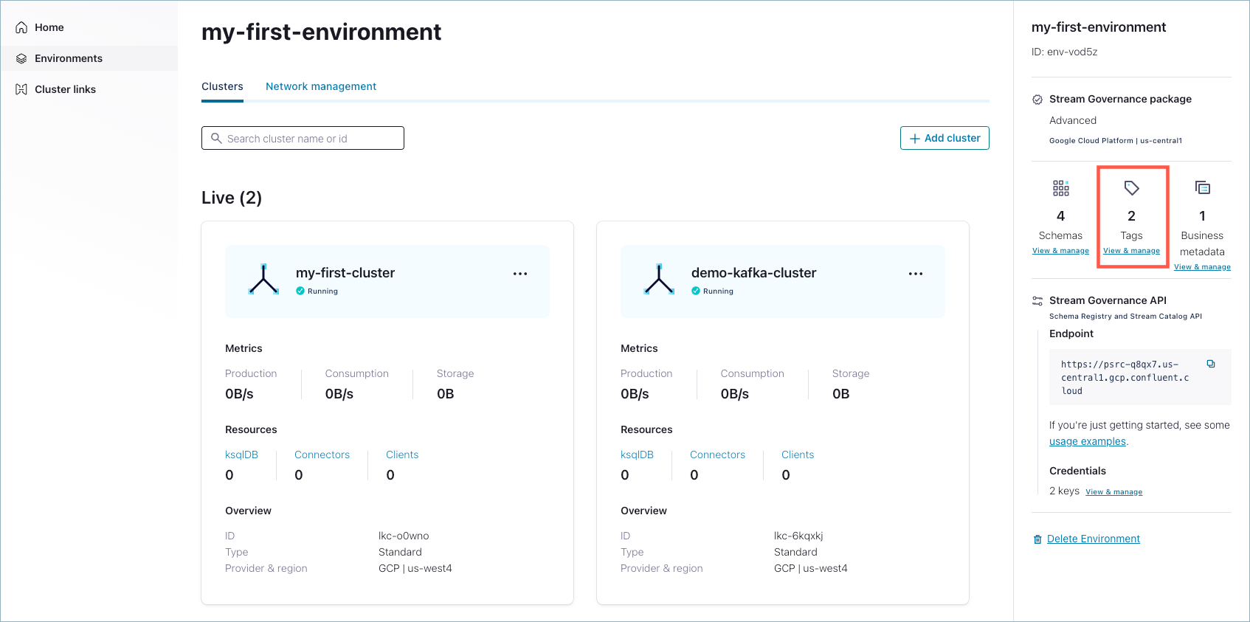Open the usage examples link

click(x=1088, y=441)
